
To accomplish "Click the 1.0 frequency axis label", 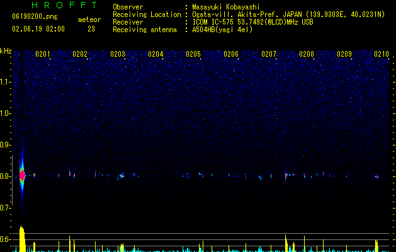I will coord(6,113).
